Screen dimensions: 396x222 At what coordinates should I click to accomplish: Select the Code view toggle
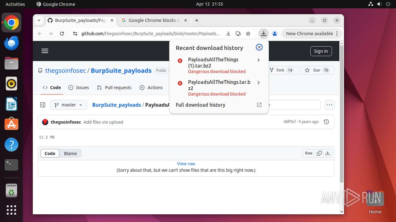50,153
